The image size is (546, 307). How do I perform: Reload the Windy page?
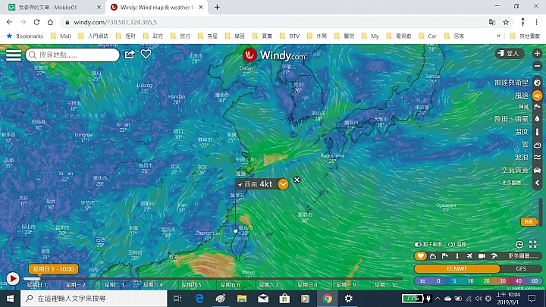coord(36,22)
